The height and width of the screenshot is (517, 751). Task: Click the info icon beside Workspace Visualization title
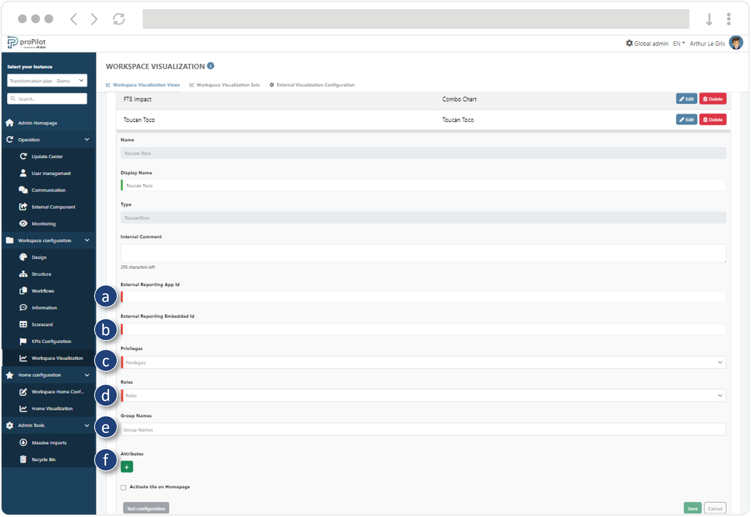point(211,66)
